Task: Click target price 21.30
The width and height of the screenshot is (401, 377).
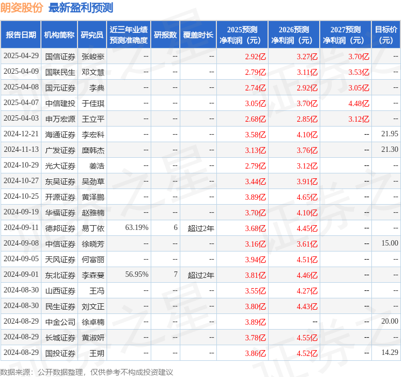Action: 390,150
